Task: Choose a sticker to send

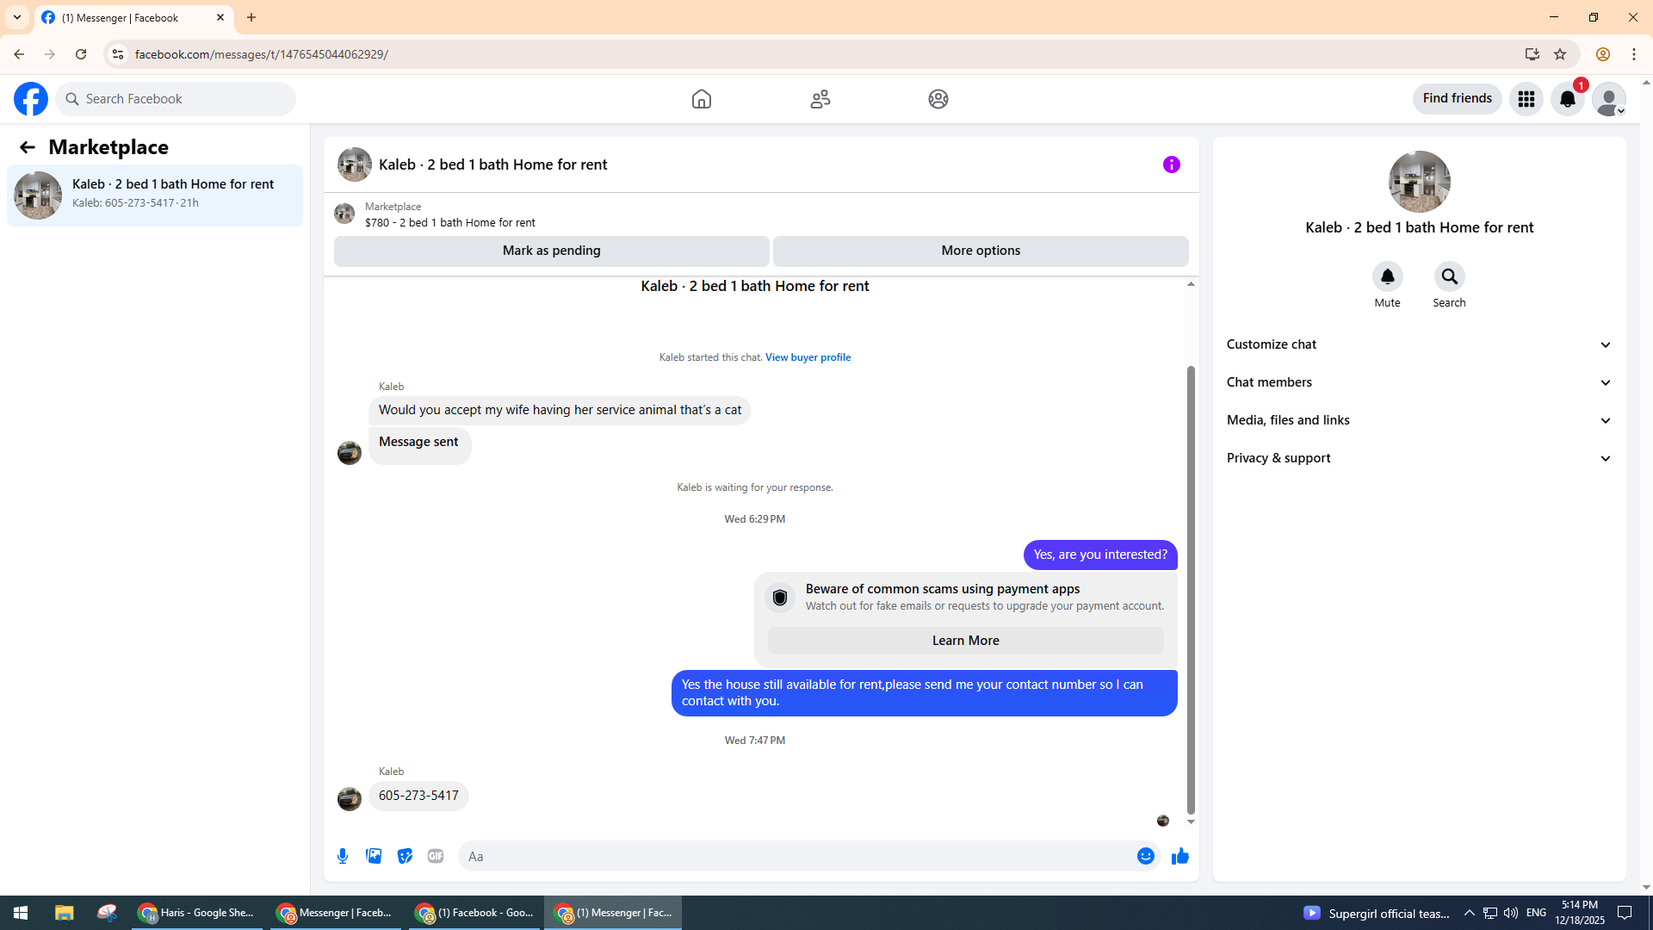Action: click(x=405, y=856)
